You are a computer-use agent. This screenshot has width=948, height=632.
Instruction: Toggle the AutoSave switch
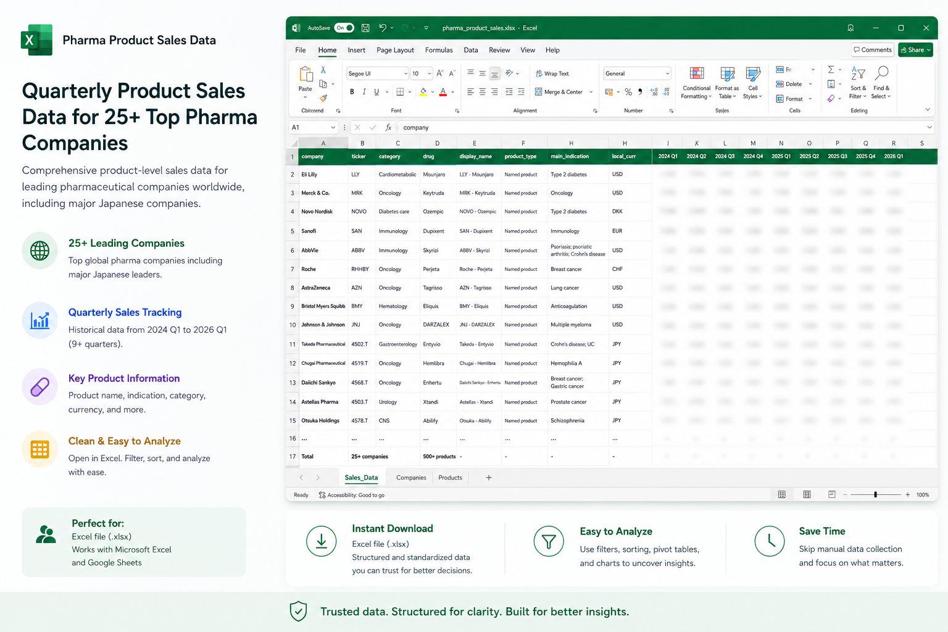[344, 28]
